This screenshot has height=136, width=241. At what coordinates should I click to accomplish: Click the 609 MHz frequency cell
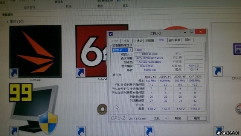(x=165, y=80)
